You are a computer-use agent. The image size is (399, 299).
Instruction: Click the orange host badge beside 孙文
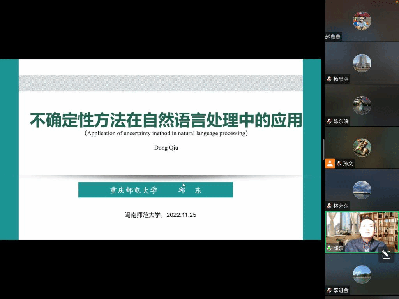point(330,164)
